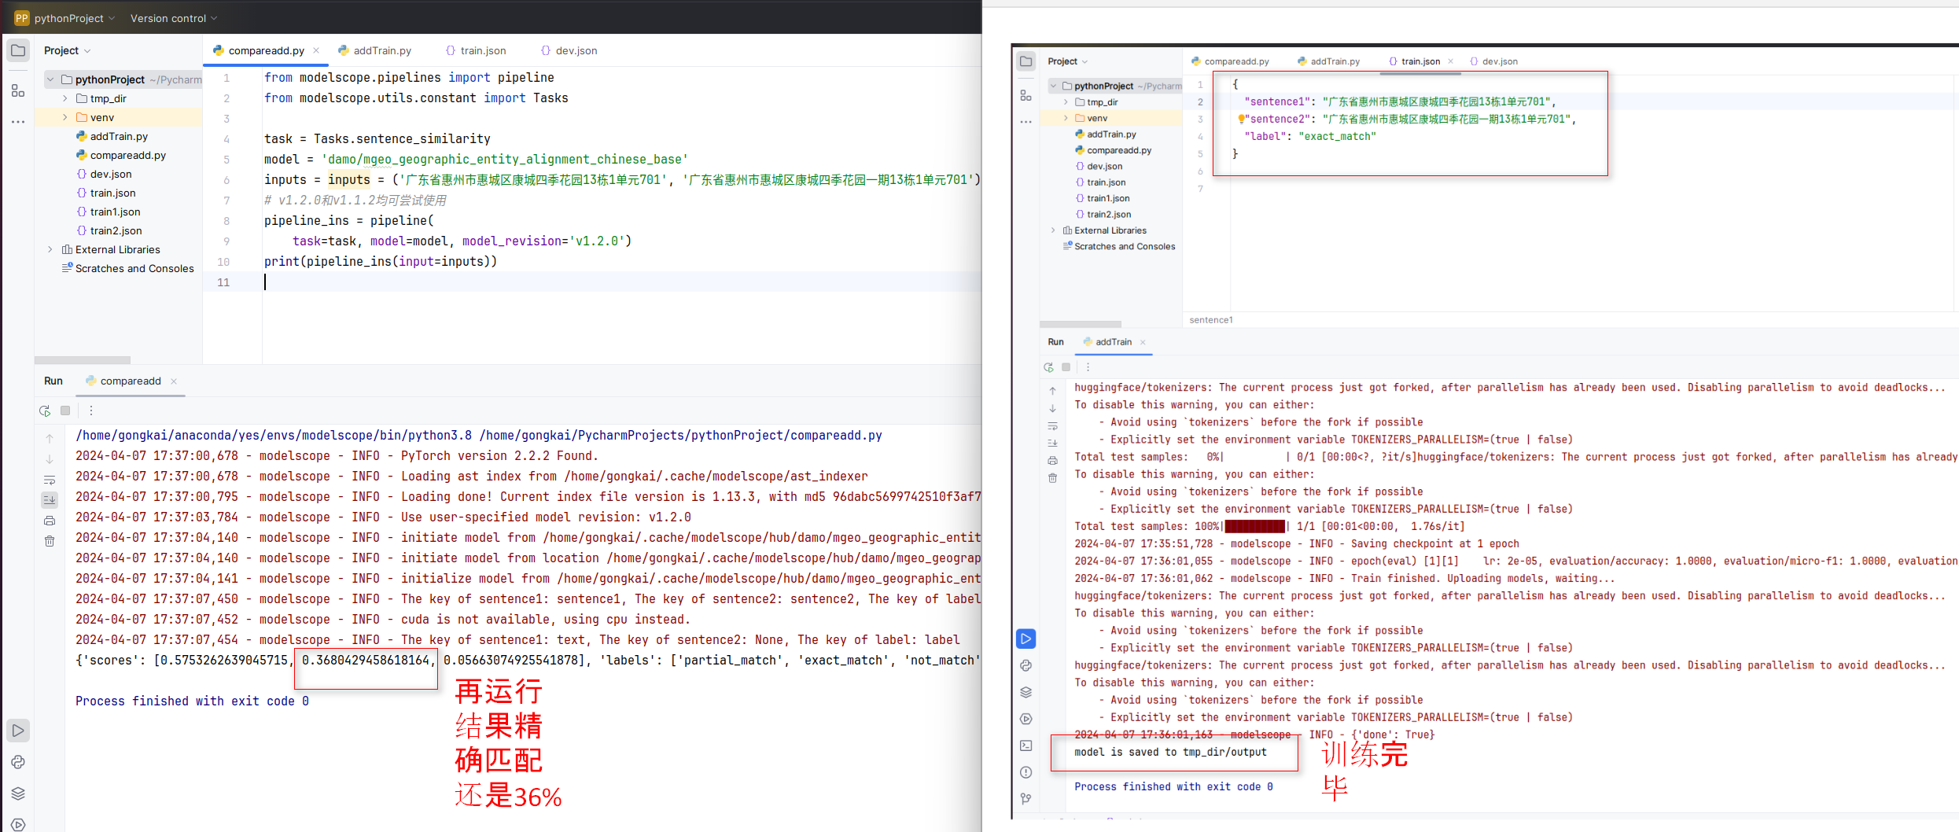The height and width of the screenshot is (832, 1959).
Task: Open Structure tool window in left PyCharm sidebar
Action: (x=18, y=90)
